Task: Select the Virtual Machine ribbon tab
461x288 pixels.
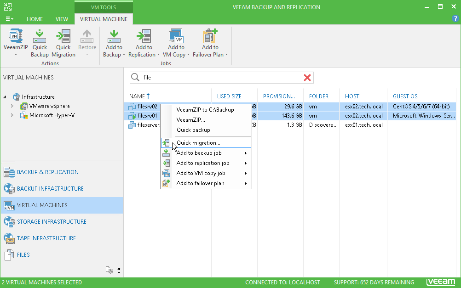Action: tap(104, 19)
